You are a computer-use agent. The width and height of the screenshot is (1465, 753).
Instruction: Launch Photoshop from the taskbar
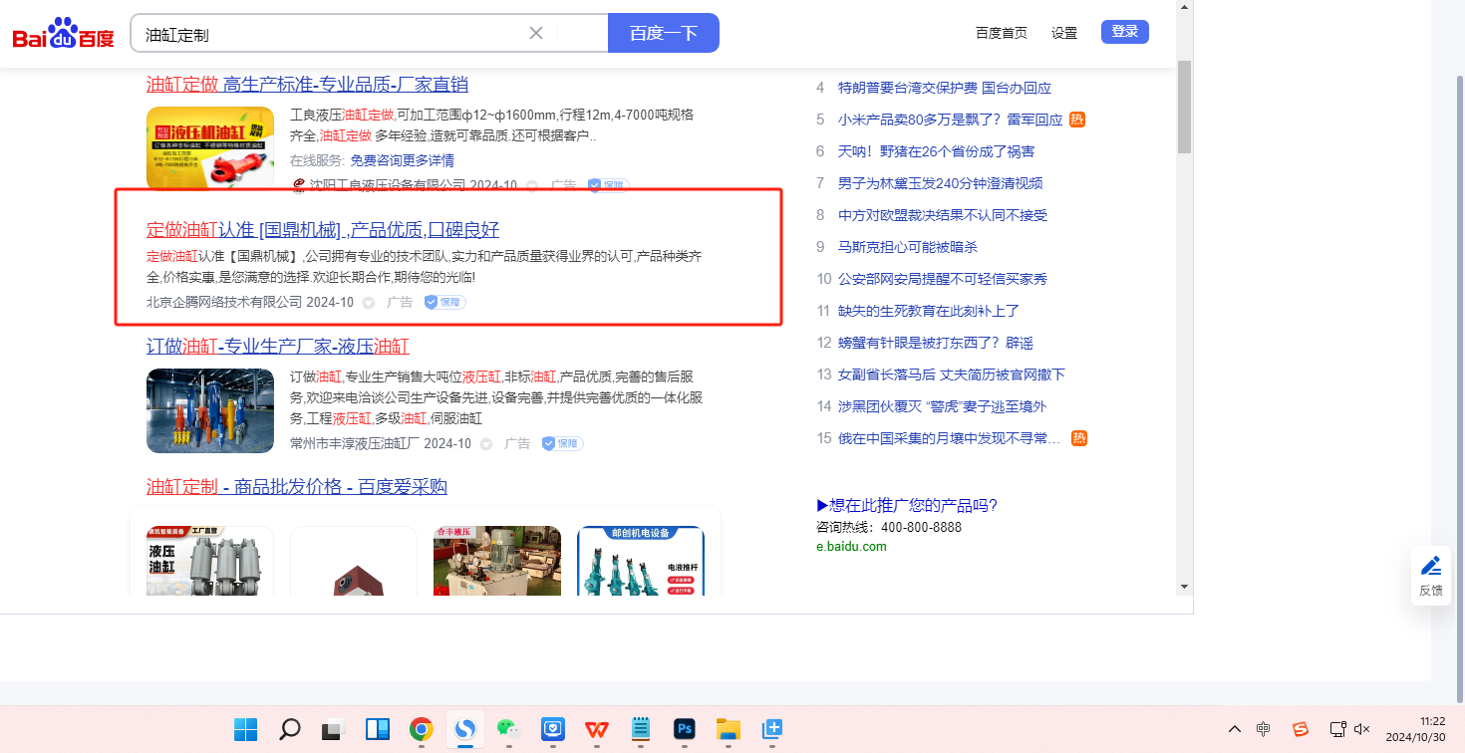tap(684, 729)
